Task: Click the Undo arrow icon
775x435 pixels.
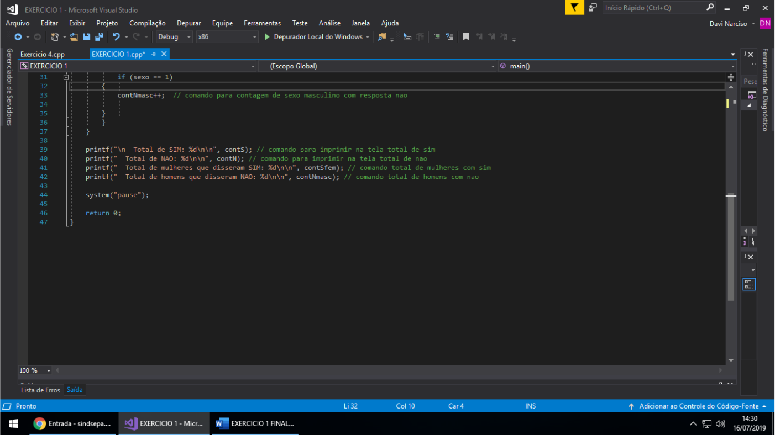Action: (x=116, y=37)
